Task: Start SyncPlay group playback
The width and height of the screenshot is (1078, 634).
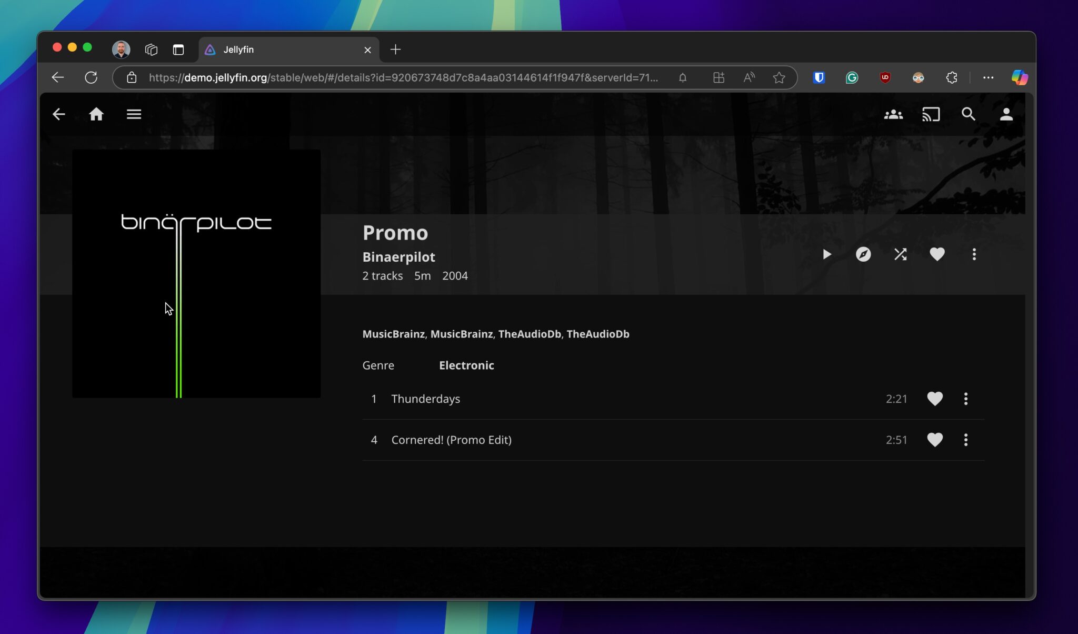Action: (x=893, y=114)
